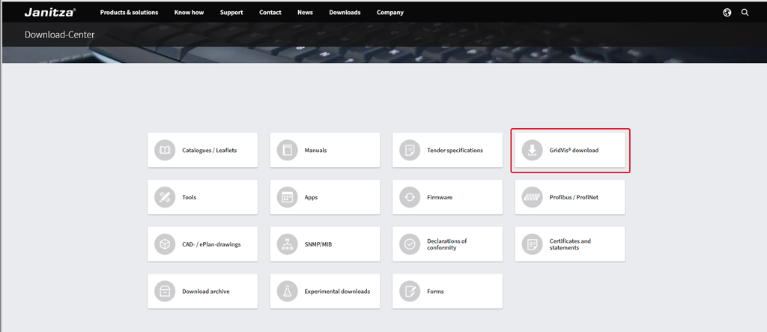Open the Forms label
The height and width of the screenshot is (332, 767).
435,292
